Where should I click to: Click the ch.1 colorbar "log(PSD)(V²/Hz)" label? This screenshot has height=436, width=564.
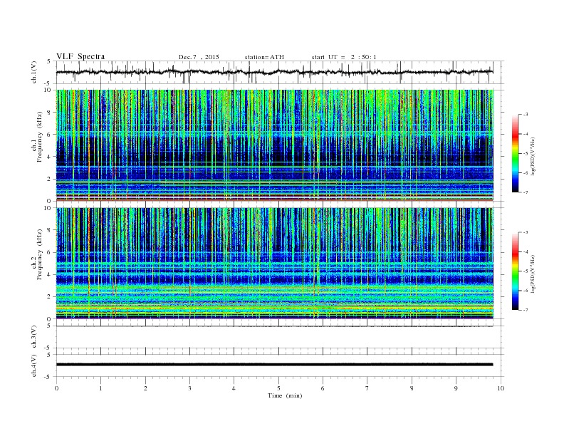point(533,157)
